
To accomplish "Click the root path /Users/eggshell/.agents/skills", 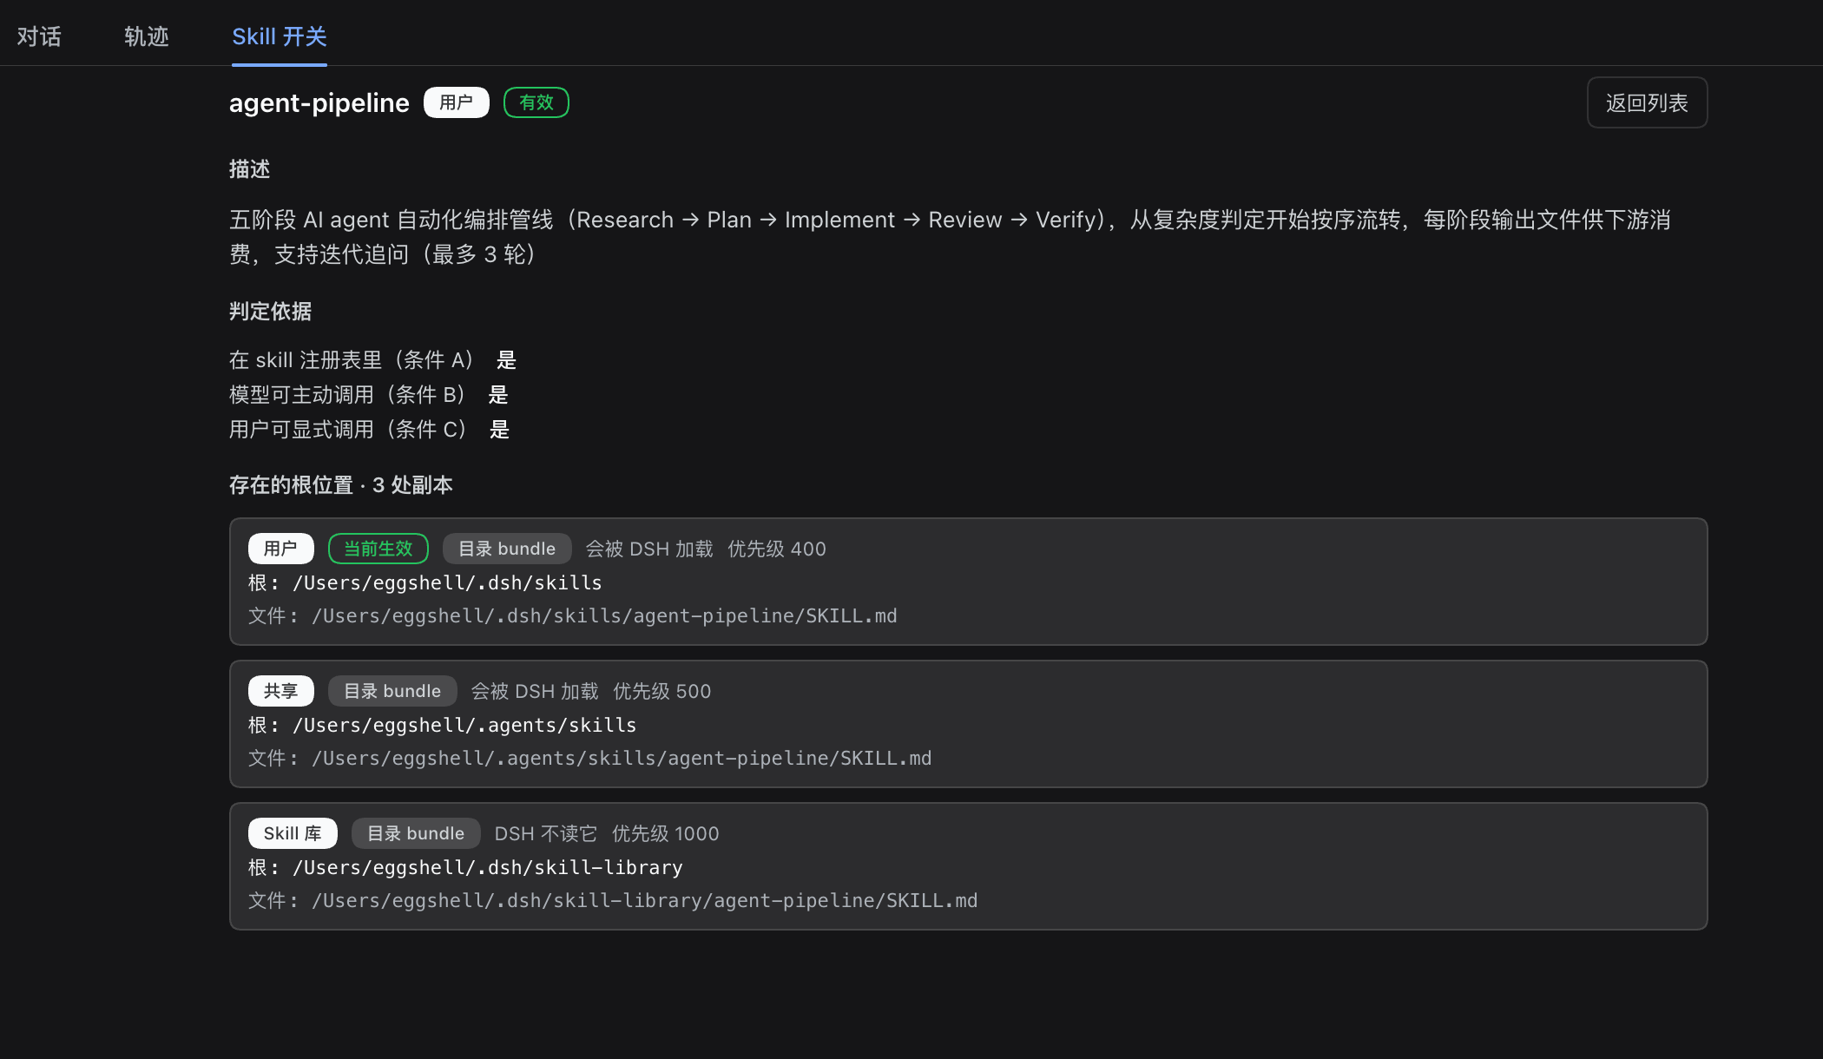I will pos(464,725).
